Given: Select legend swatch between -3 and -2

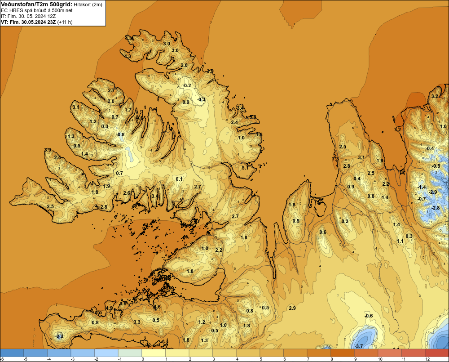Looking at the screenshot, I should click(x=83, y=353).
